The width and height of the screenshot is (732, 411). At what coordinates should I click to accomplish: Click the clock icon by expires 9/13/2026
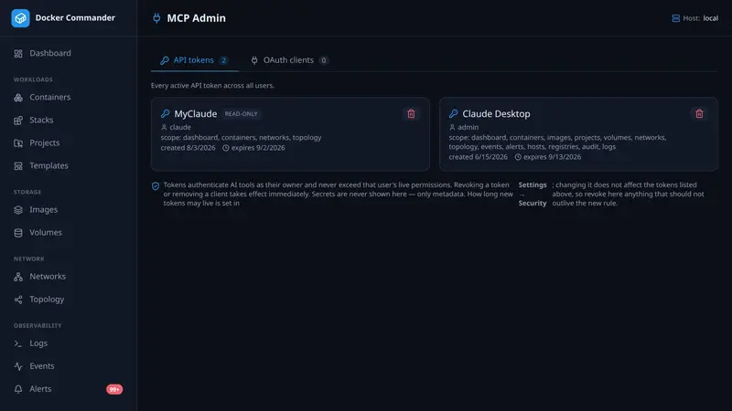pyautogui.click(x=518, y=157)
